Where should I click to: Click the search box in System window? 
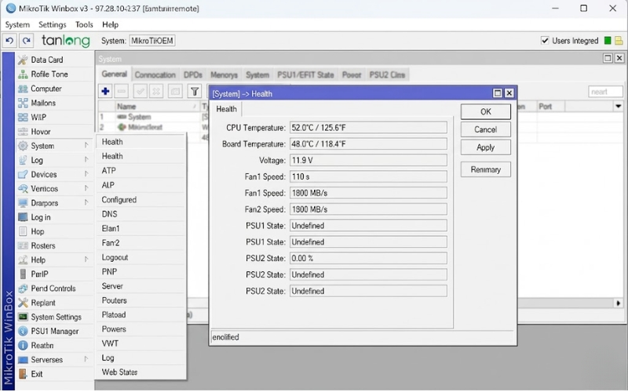point(605,92)
